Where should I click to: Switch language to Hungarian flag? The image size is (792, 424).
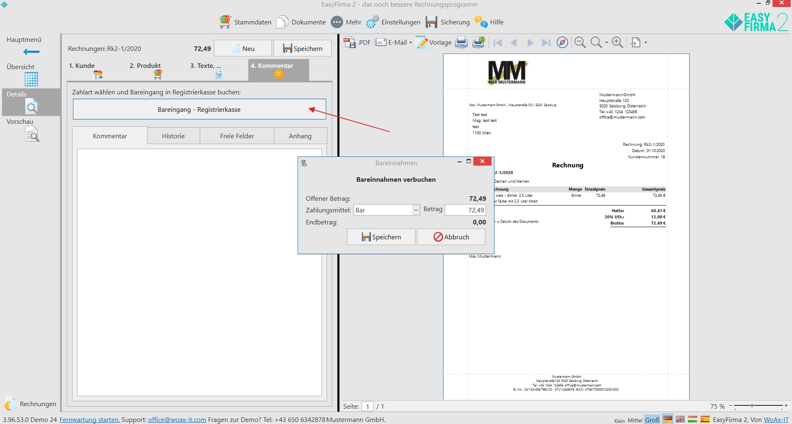point(693,419)
